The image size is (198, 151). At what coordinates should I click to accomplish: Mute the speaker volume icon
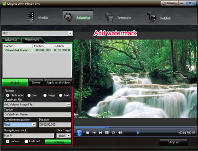pyautogui.click(x=120, y=132)
